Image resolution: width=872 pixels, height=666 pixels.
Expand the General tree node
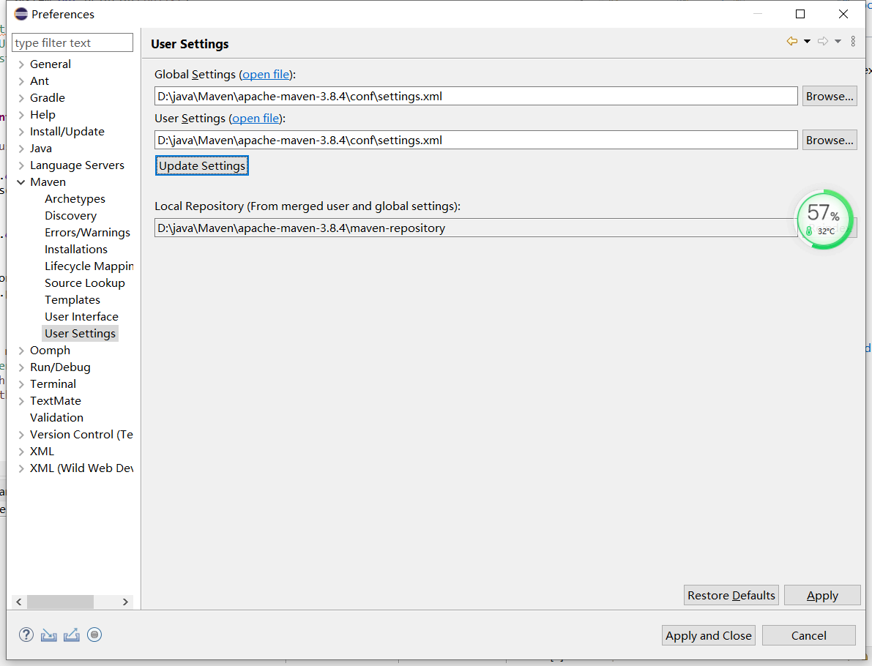click(x=21, y=64)
